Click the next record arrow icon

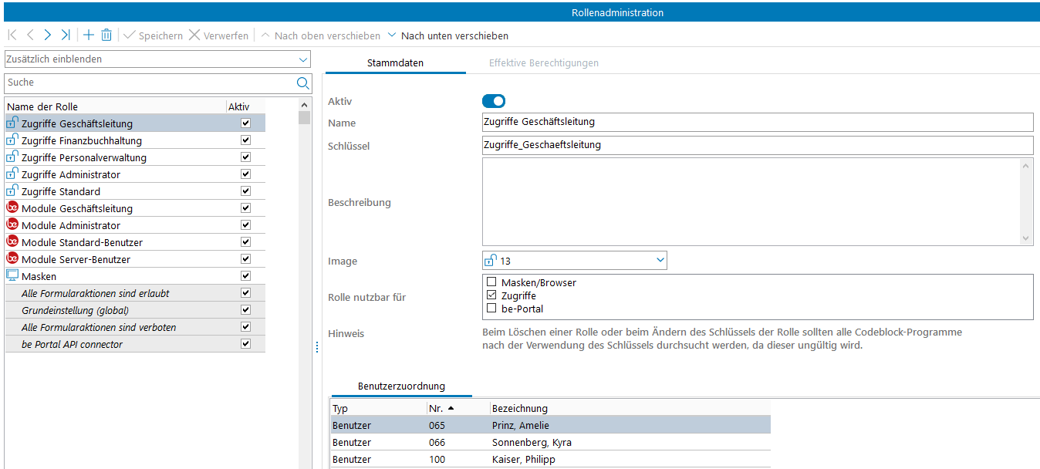point(48,35)
